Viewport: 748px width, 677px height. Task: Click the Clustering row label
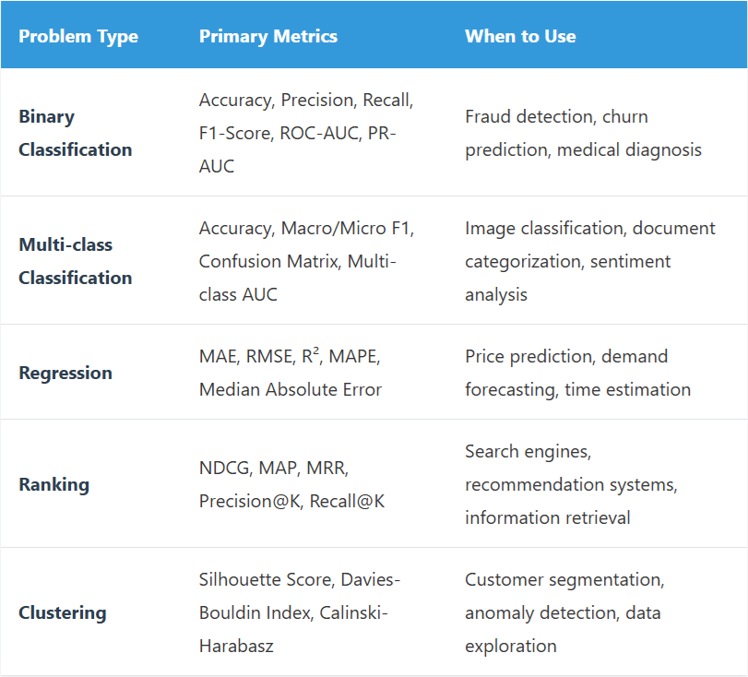pos(62,612)
